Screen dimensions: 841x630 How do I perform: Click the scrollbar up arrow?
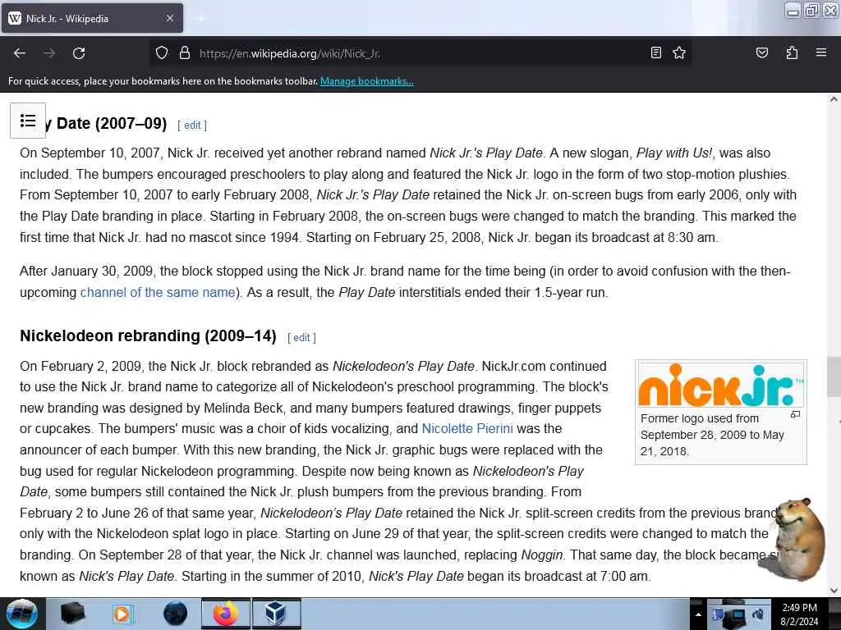[x=834, y=99]
